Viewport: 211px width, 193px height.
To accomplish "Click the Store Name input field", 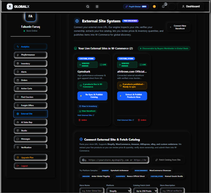I will click(x=92, y=191).
